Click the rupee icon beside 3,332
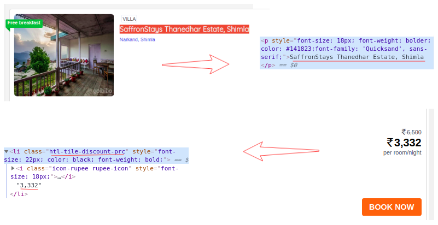This screenshot has width=438, height=225. coord(390,143)
